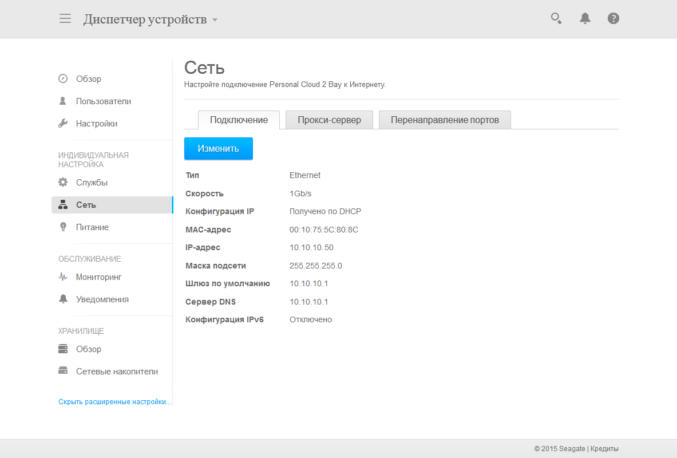The image size is (677, 458).
Task: Click © 2015 Seagate footer text
Action: coord(560,449)
